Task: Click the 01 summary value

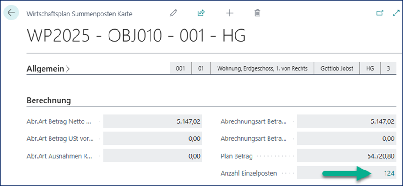Action: pyautogui.click(x=201, y=68)
